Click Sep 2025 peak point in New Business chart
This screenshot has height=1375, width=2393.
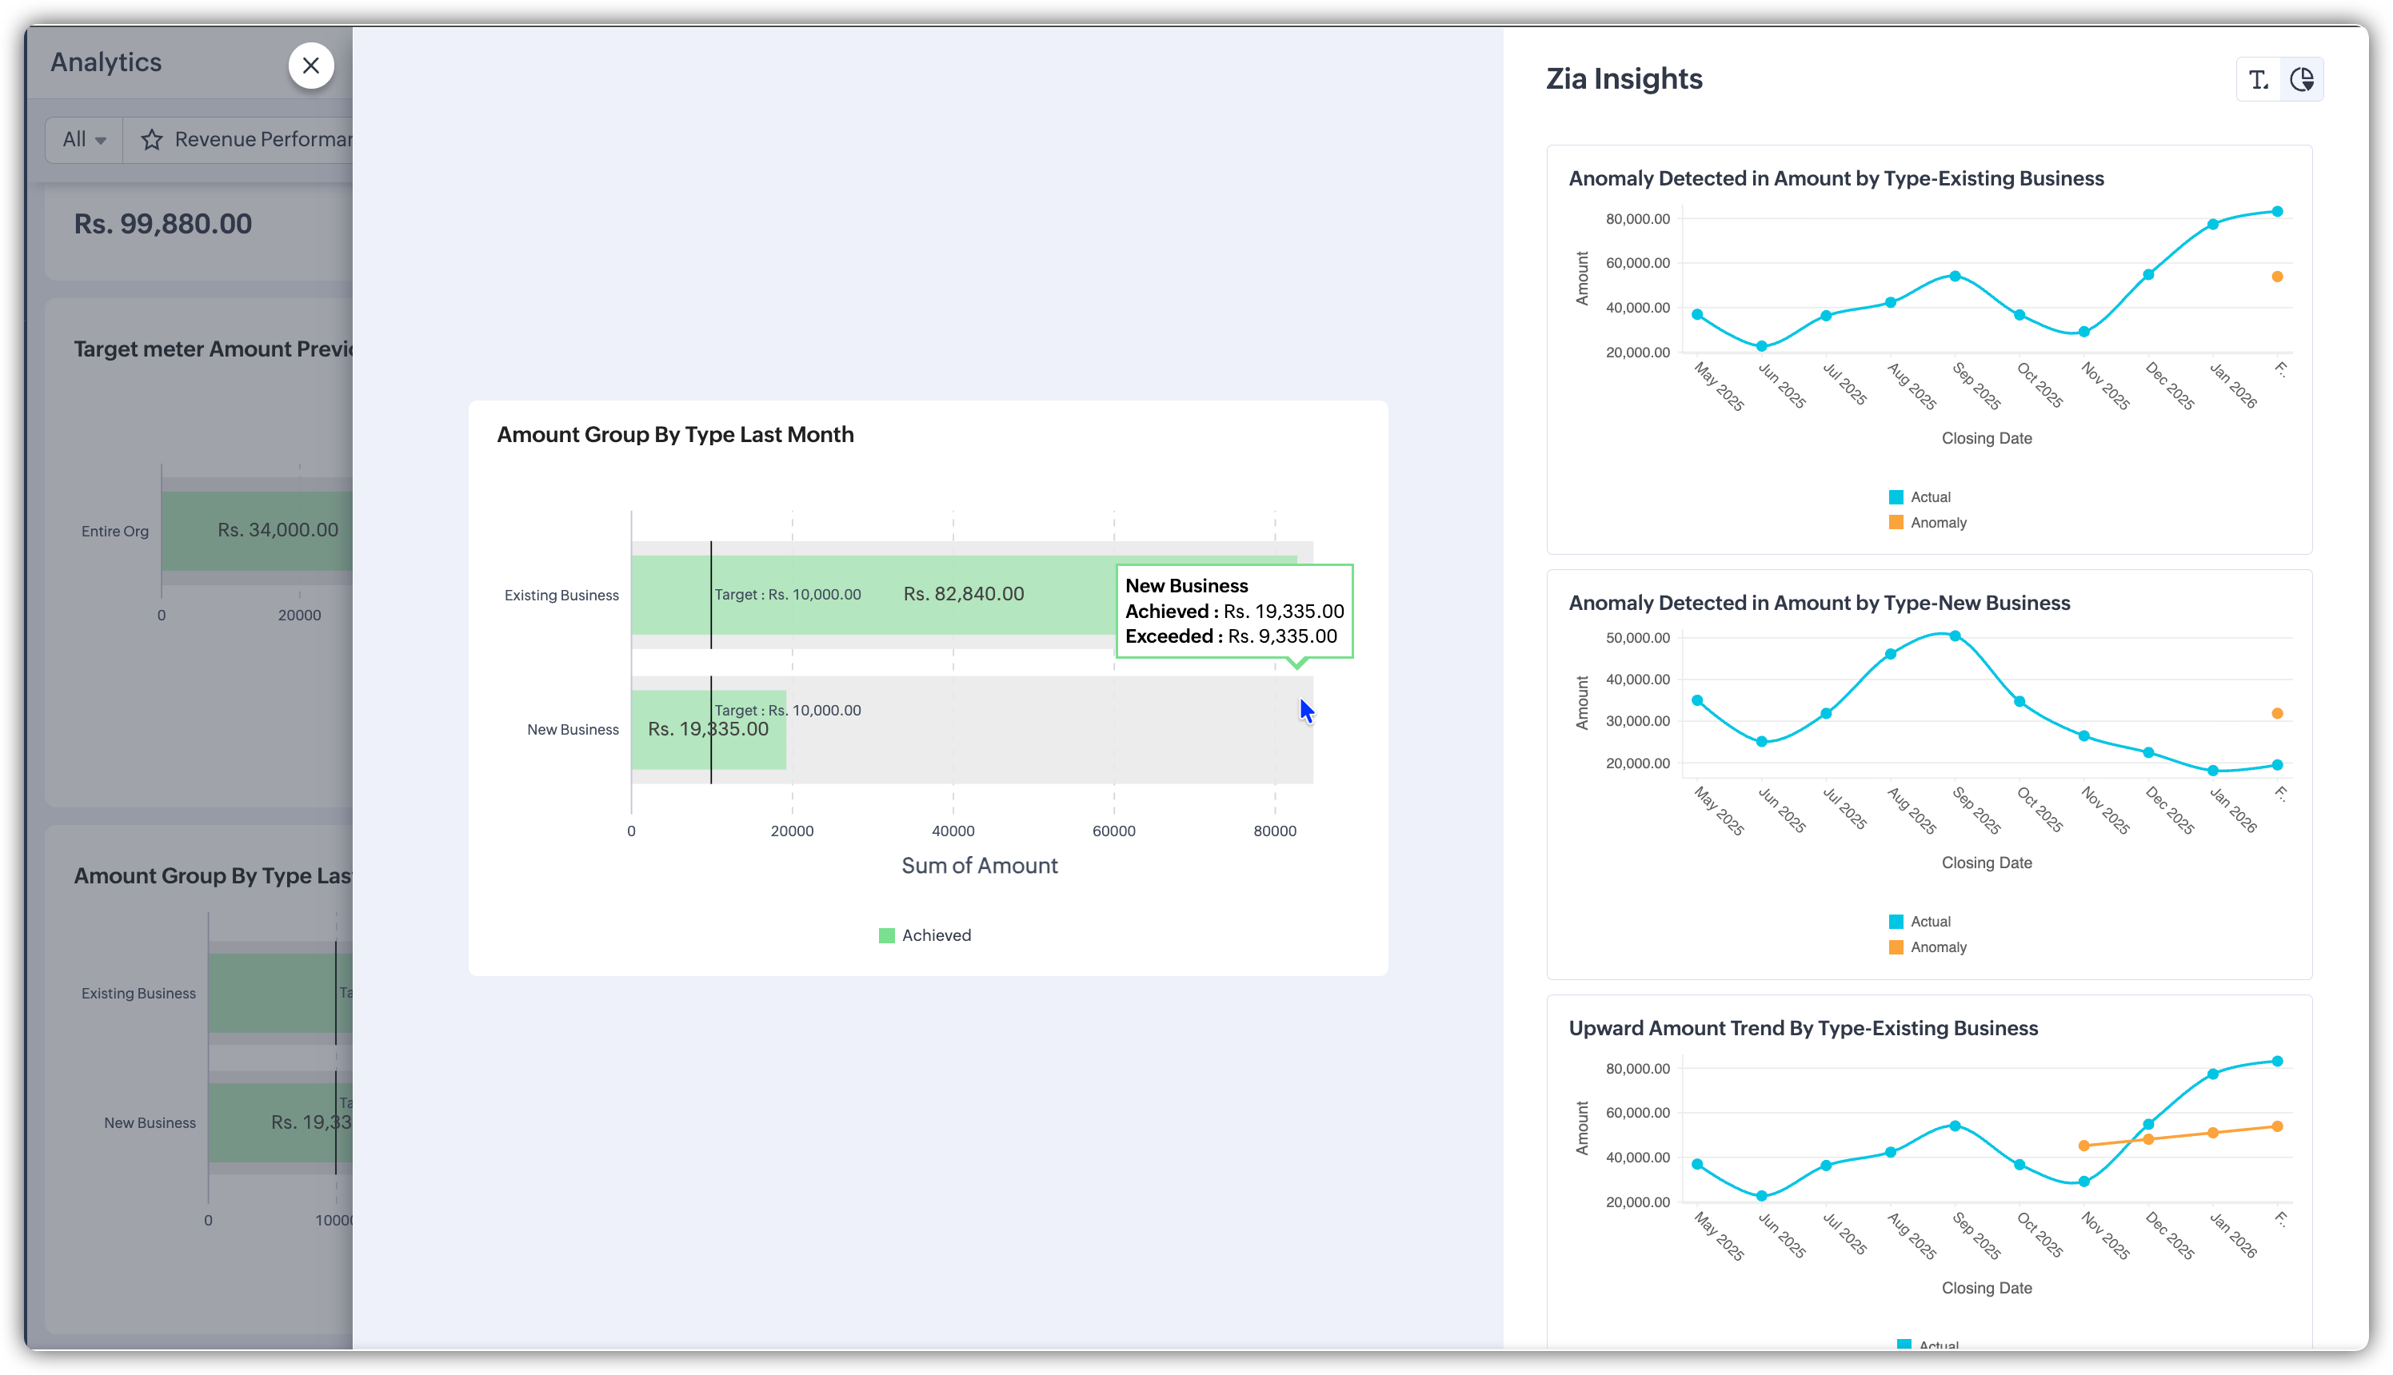1955,636
